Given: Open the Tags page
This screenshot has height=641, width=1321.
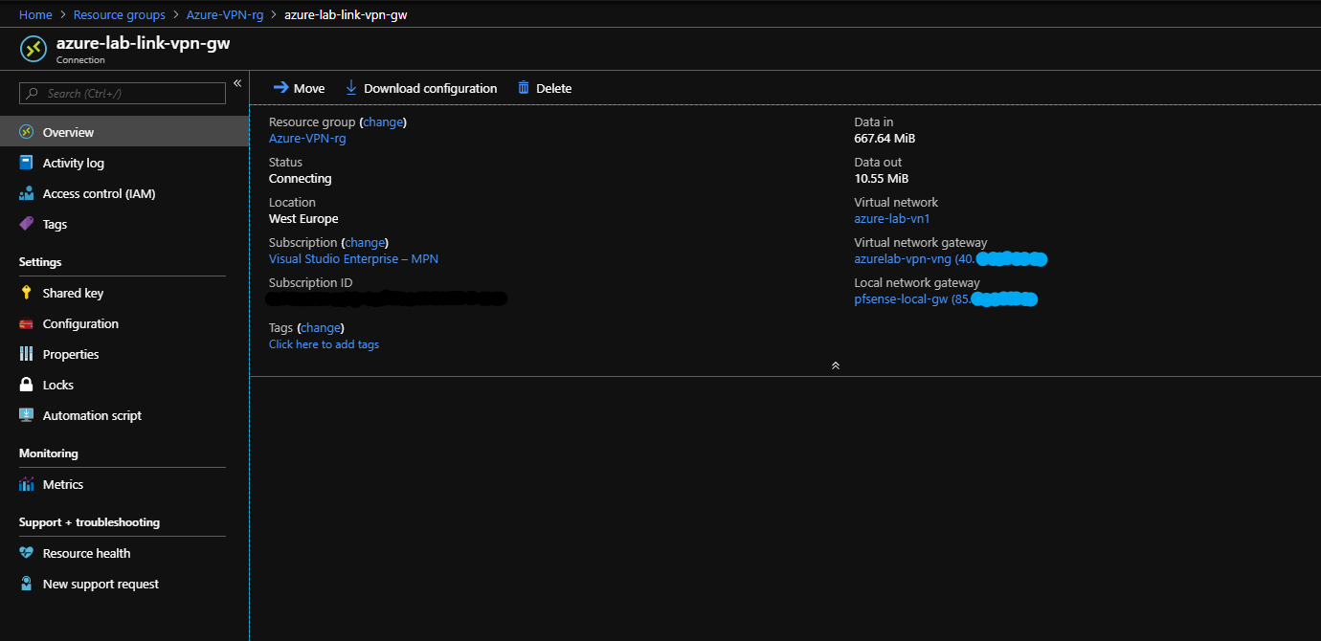Looking at the screenshot, I should [54, 224].
